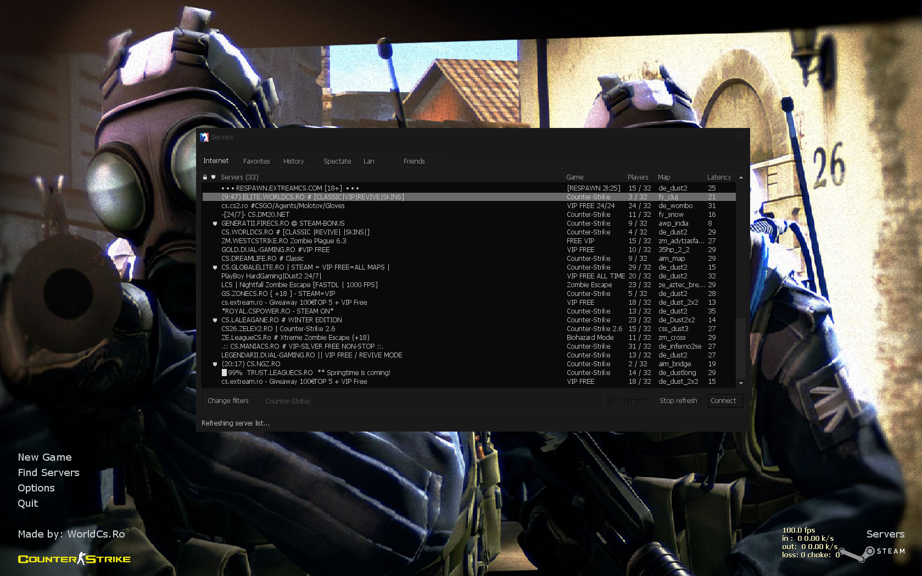Viewport: 922px width, 576px height.
Task: Select .:: CS.MANIACS.RO # VIP-SILVER server
Action: 469,346
